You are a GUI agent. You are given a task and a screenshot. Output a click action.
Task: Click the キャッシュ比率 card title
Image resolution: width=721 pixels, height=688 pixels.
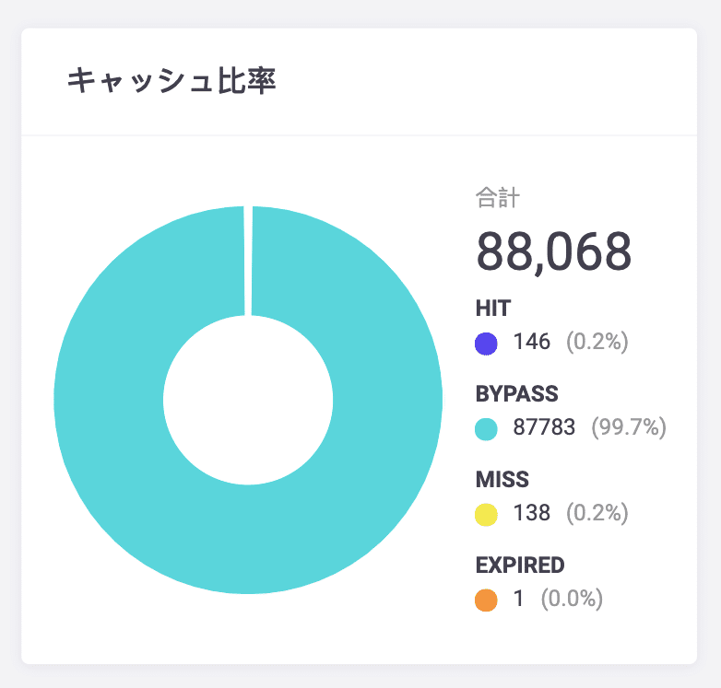tap(172, 81)
